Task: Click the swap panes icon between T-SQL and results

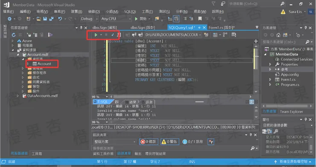Action: (x=117, y=102)
